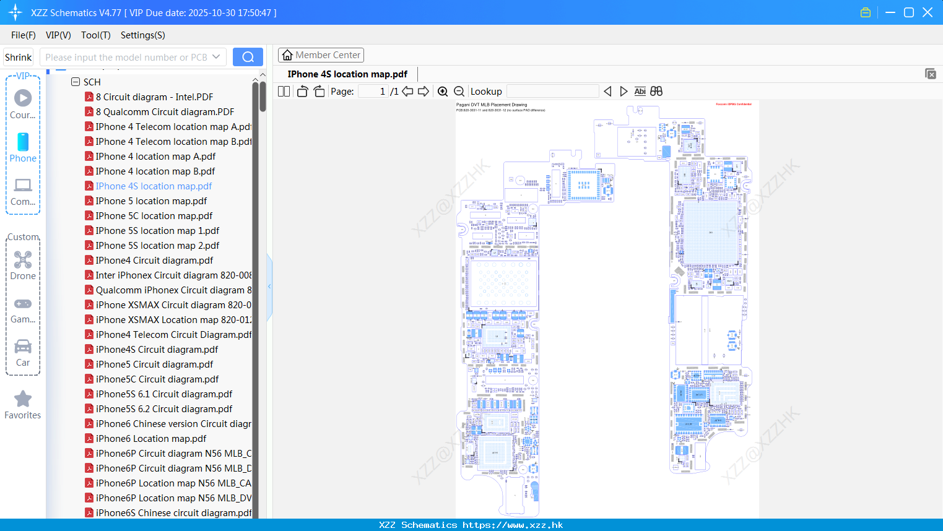Open the www.xzz.hk link in status bar
This screenshot has width=943, height=531.
point(513,525)
